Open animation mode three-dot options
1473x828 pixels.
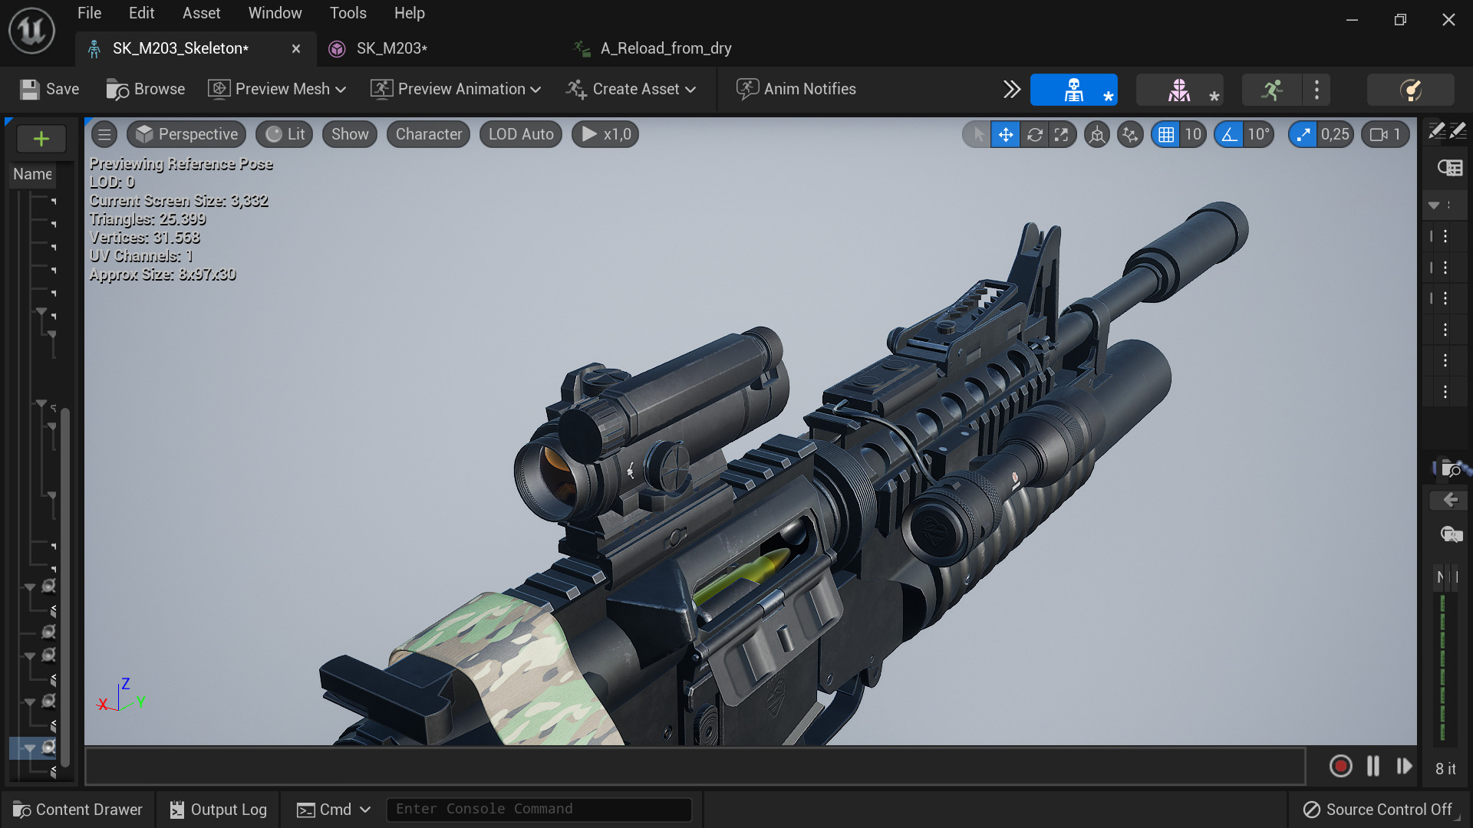click(1316, 90)
